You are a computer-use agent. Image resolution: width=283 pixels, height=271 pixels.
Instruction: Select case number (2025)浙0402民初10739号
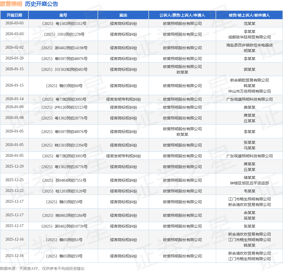[64, 226]
